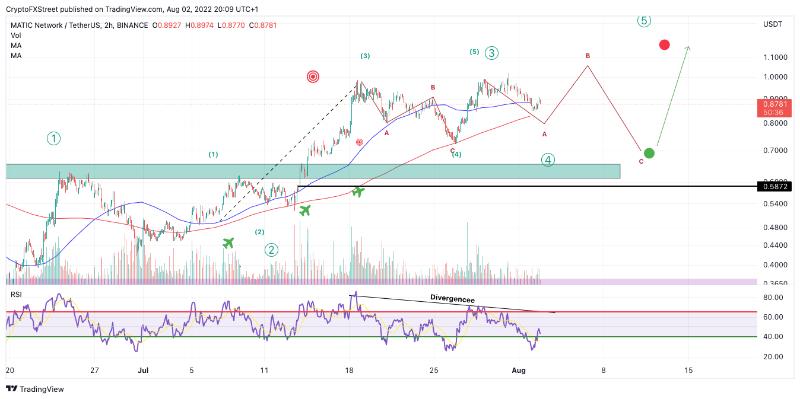Select the first MA indicator label
This screenshot has height=399, width=800.
(16, 46)
